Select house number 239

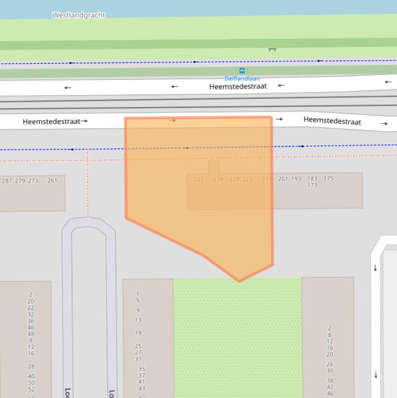click(x=218, y=179)
